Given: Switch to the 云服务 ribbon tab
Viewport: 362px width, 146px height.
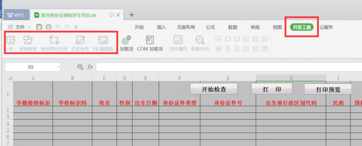Looking at the screenshot, I should point(326,27).
